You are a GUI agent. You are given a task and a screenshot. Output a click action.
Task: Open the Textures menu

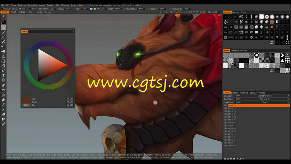[22, 5]
